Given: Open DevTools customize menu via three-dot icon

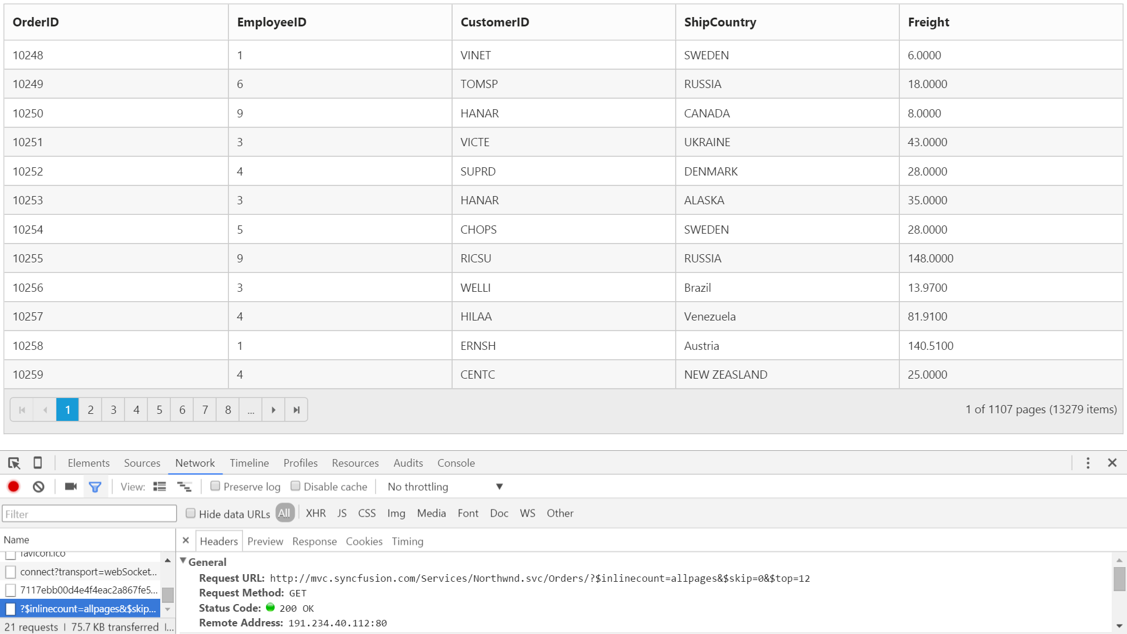Looking at the screenshot, I should pos(1088,463).
